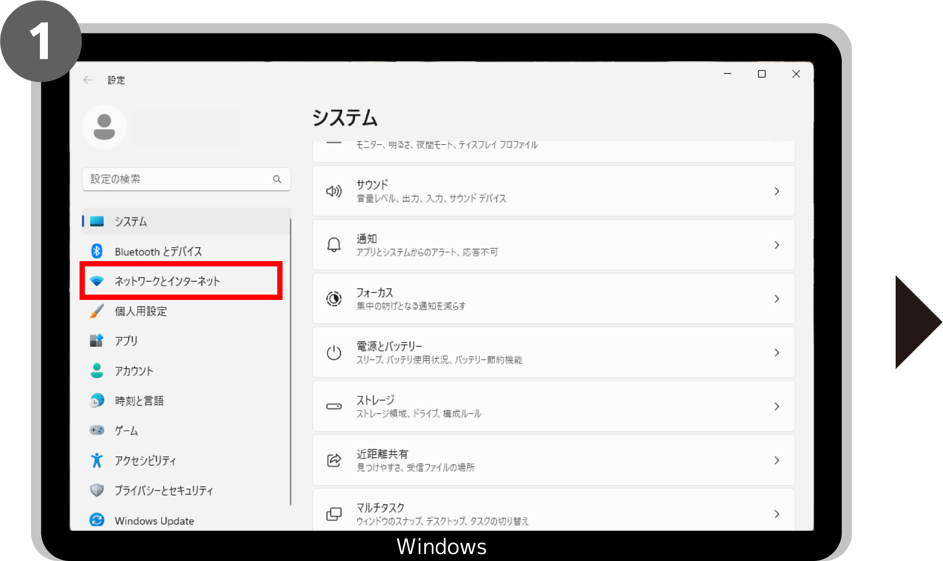
Task: Click the user profile avatar
Action: 104,127
